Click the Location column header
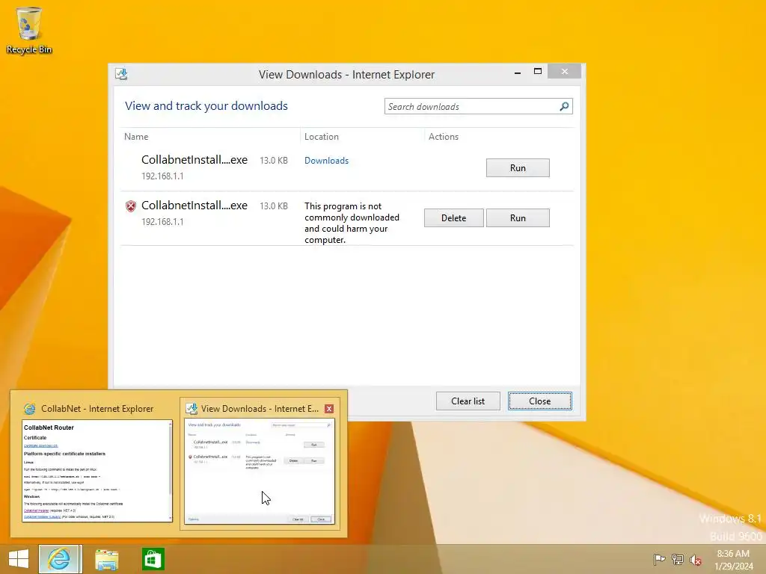This screenshot has height=574, width=766. point(322,137)
